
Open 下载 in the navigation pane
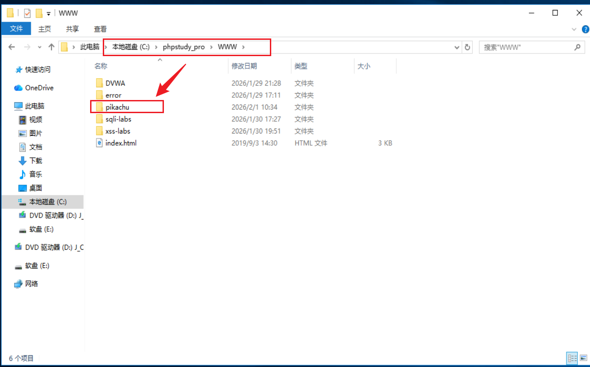tap(36, 161)
